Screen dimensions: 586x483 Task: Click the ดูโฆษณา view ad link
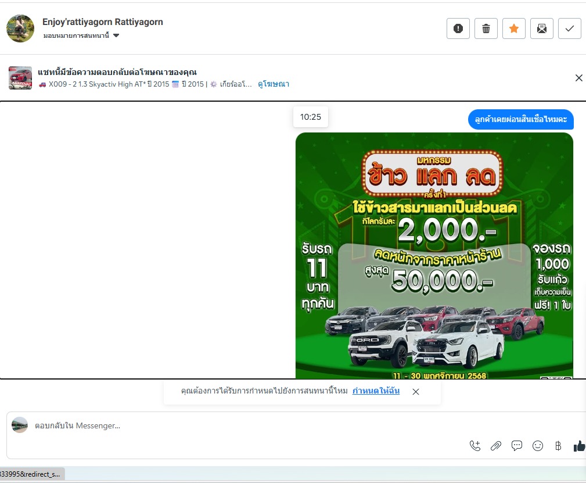click(x=274, y=84)
